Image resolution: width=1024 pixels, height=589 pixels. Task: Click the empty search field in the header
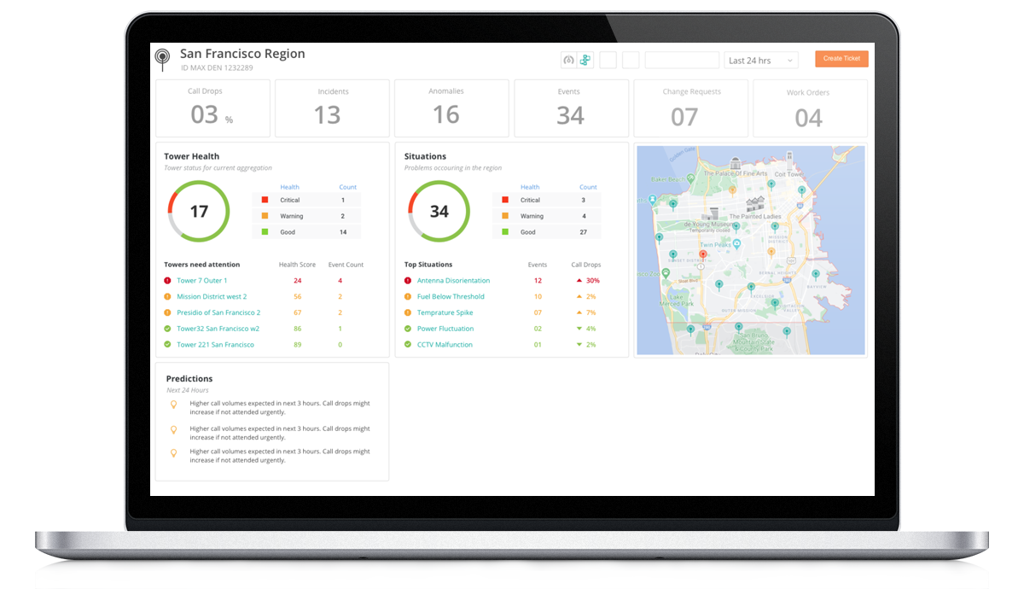coord(682,61)
